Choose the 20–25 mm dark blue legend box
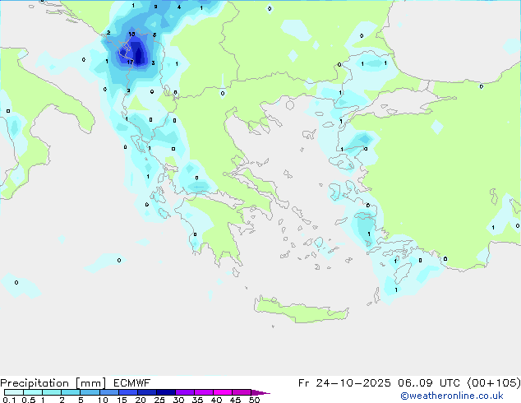Viewport: 521px width, 403px height. click(x=146, y=392)
